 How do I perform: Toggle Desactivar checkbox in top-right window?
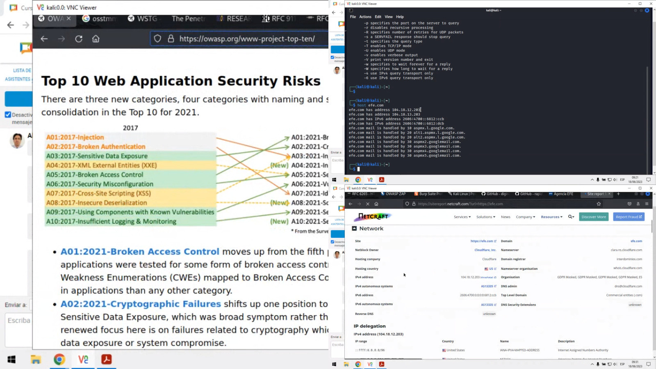tap(333, 57)
